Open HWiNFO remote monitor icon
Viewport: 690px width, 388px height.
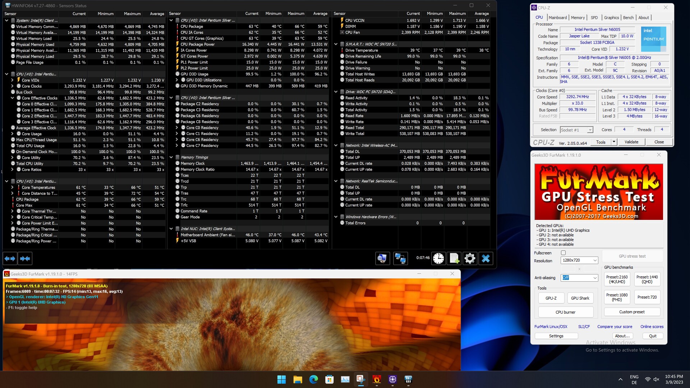(x=382, y=258)
